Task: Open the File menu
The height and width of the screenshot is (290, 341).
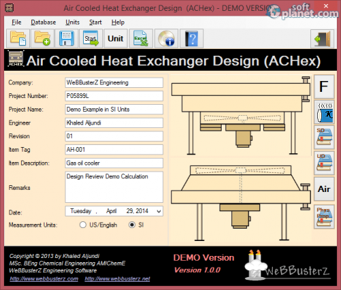Action: (16, 22)
